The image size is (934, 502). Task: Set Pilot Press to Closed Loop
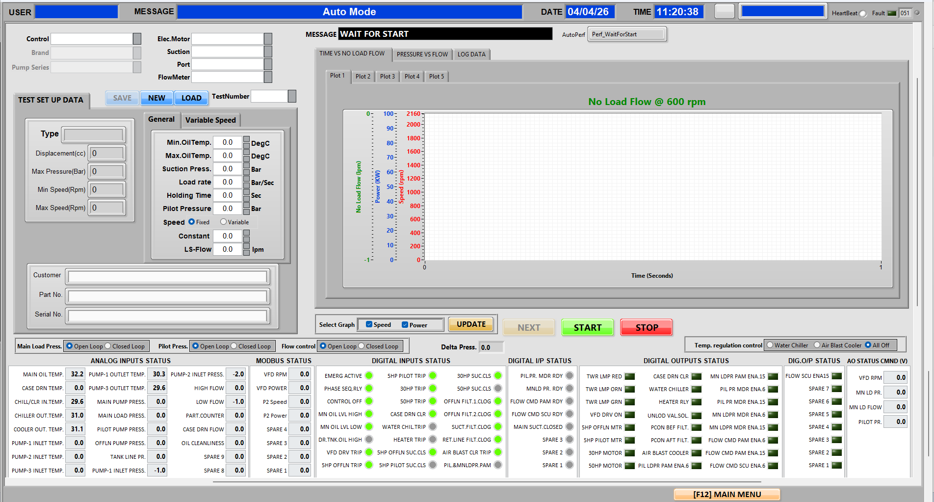pyautogui.click(x=234, y=346)
